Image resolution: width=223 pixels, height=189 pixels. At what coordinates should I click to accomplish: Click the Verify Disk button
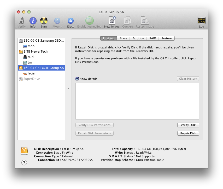click(188, 125)
